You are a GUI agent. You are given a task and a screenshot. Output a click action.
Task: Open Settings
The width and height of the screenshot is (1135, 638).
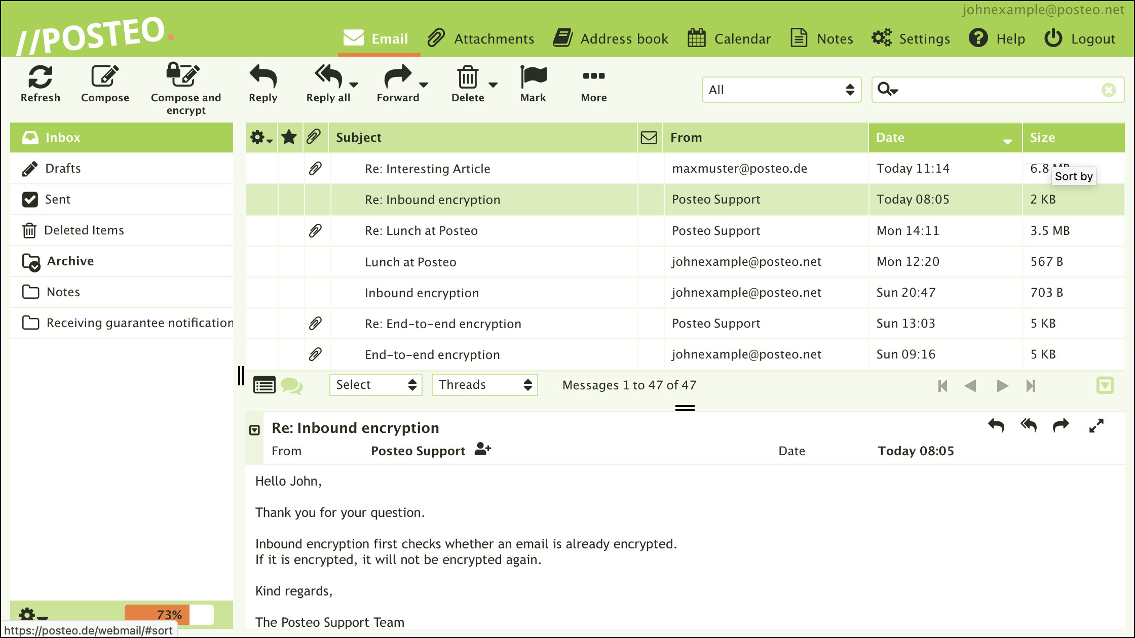[x=911, y=38]
